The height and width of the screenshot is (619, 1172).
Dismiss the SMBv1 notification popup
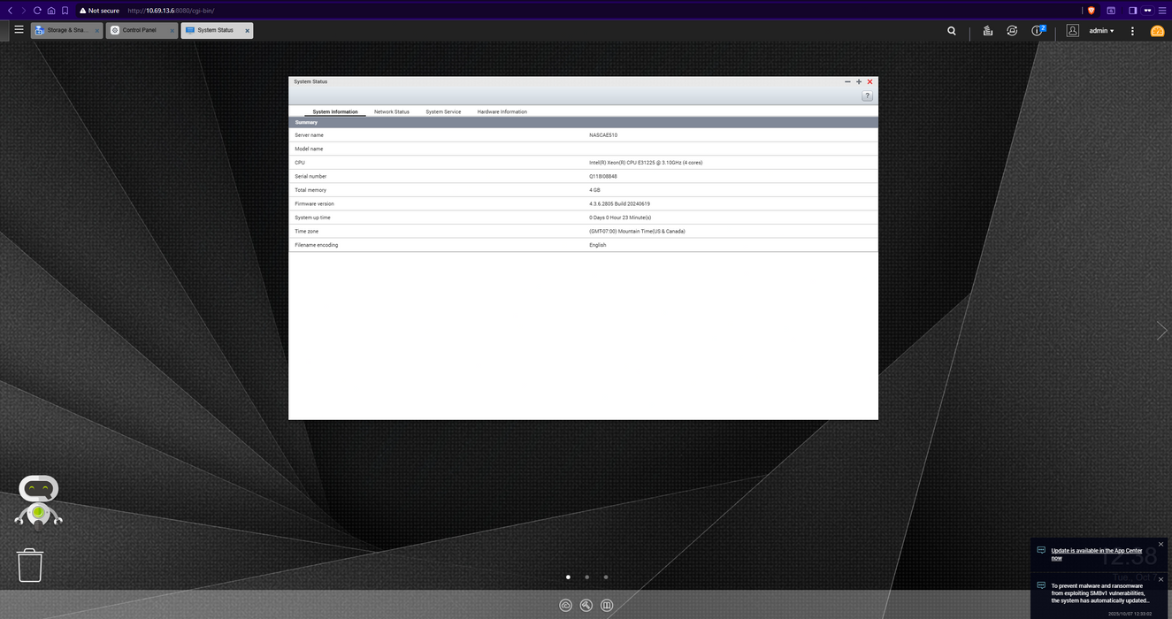coord(1161,579)
